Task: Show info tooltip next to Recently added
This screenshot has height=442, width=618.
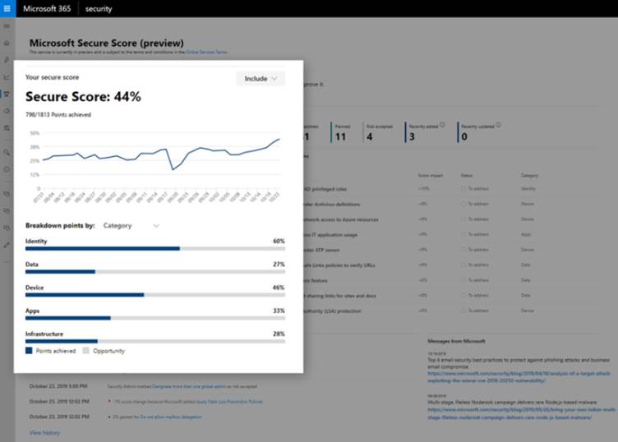Action: tap(442, 125)
